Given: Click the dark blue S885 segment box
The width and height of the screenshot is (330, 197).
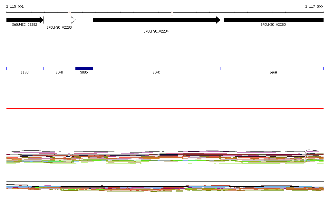Looking at the screenshot, I should point(84,68).
